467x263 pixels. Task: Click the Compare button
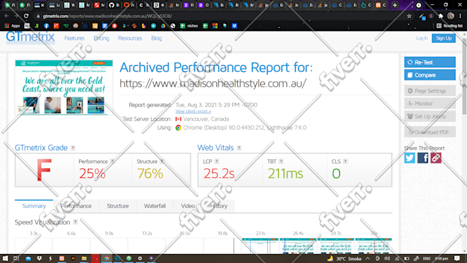coord(430,75)
